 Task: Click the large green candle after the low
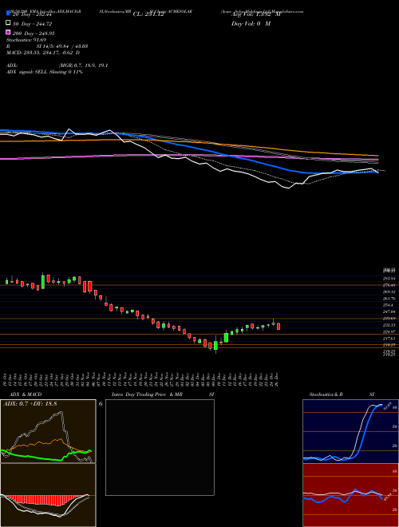click(x=227, y=338)
